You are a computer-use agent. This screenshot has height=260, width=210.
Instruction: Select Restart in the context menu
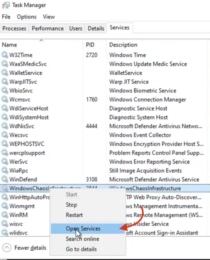pyautogui.click(x=74, y=215)
